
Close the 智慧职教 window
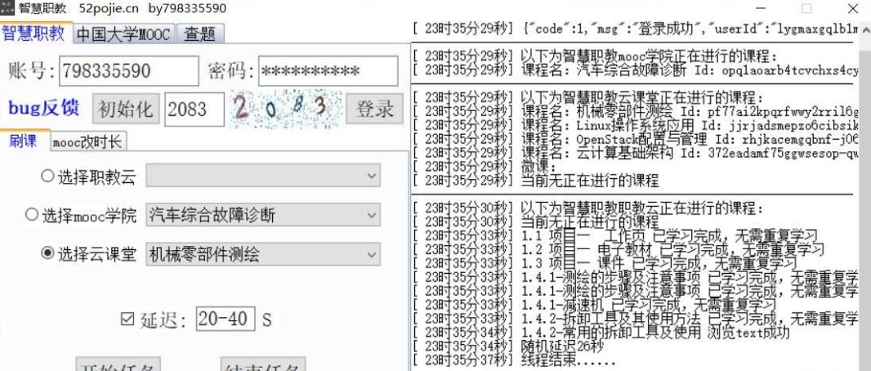pos(853,8)
